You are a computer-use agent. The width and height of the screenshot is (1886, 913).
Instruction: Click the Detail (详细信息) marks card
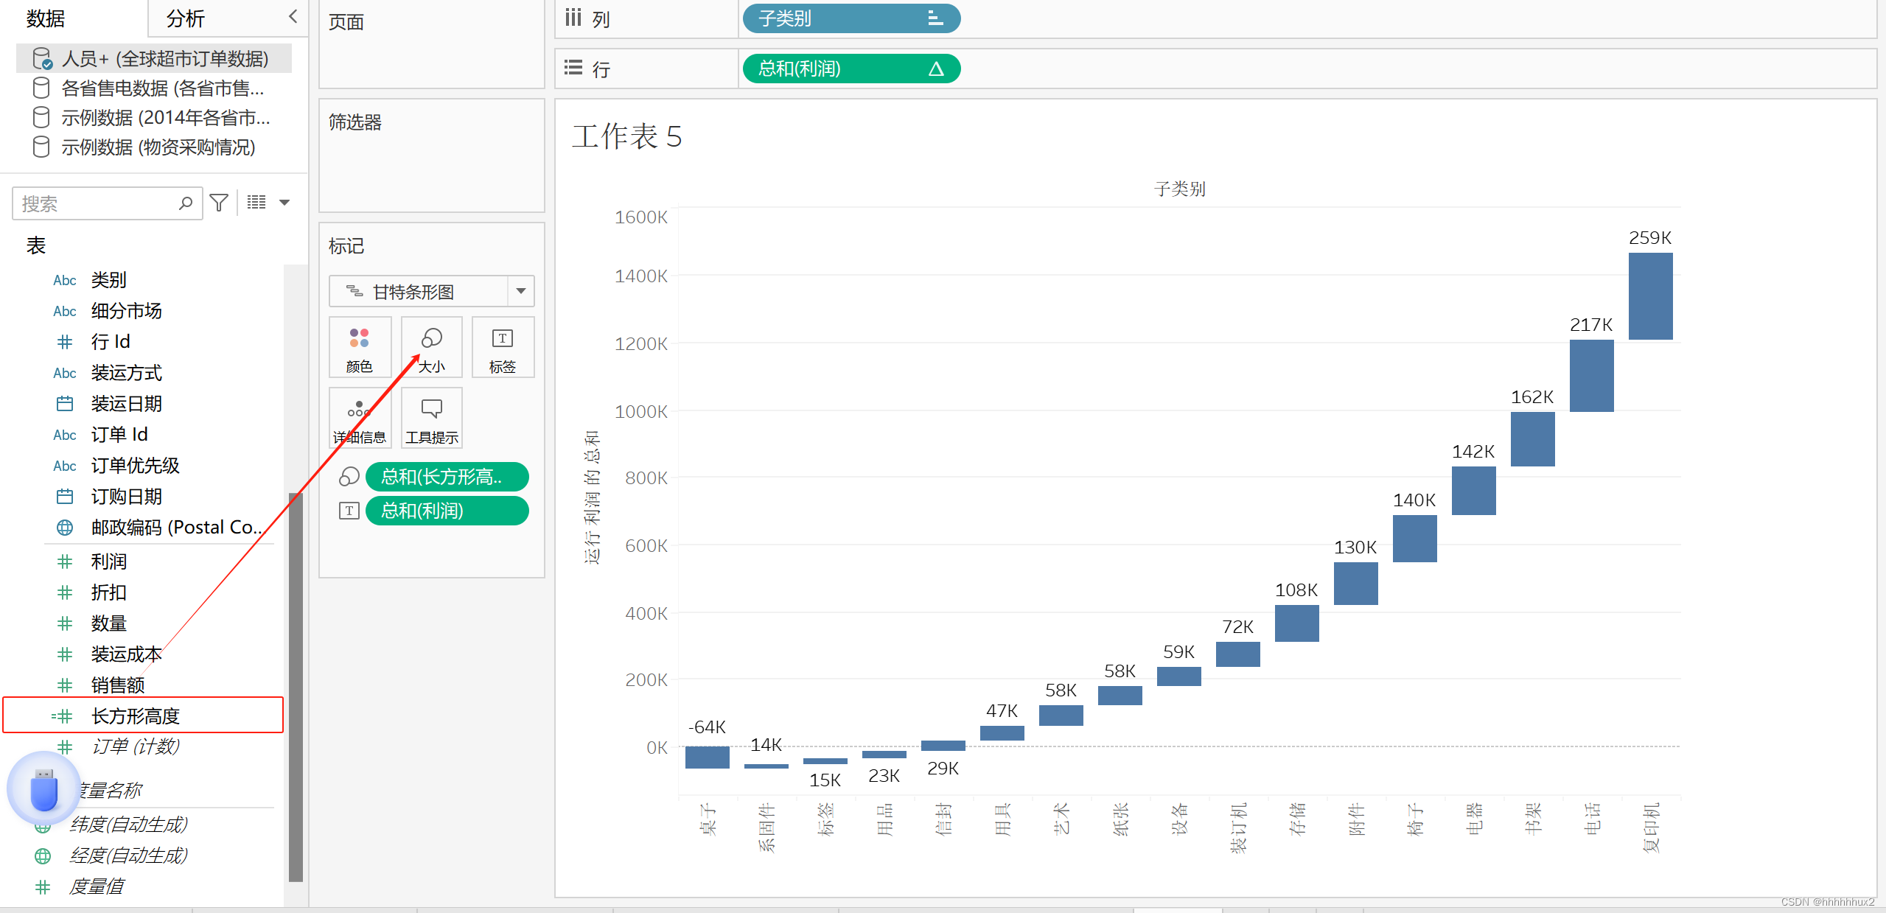(359, 419)
